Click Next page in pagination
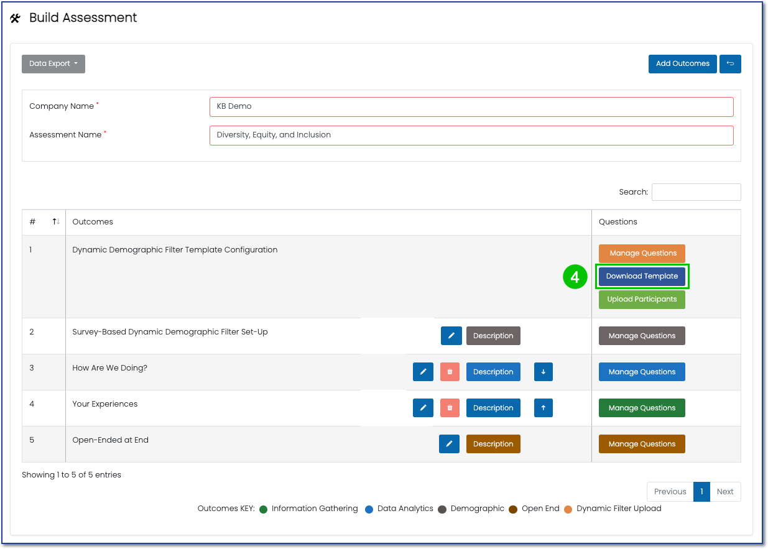The image size is (768, 549). 725,491
